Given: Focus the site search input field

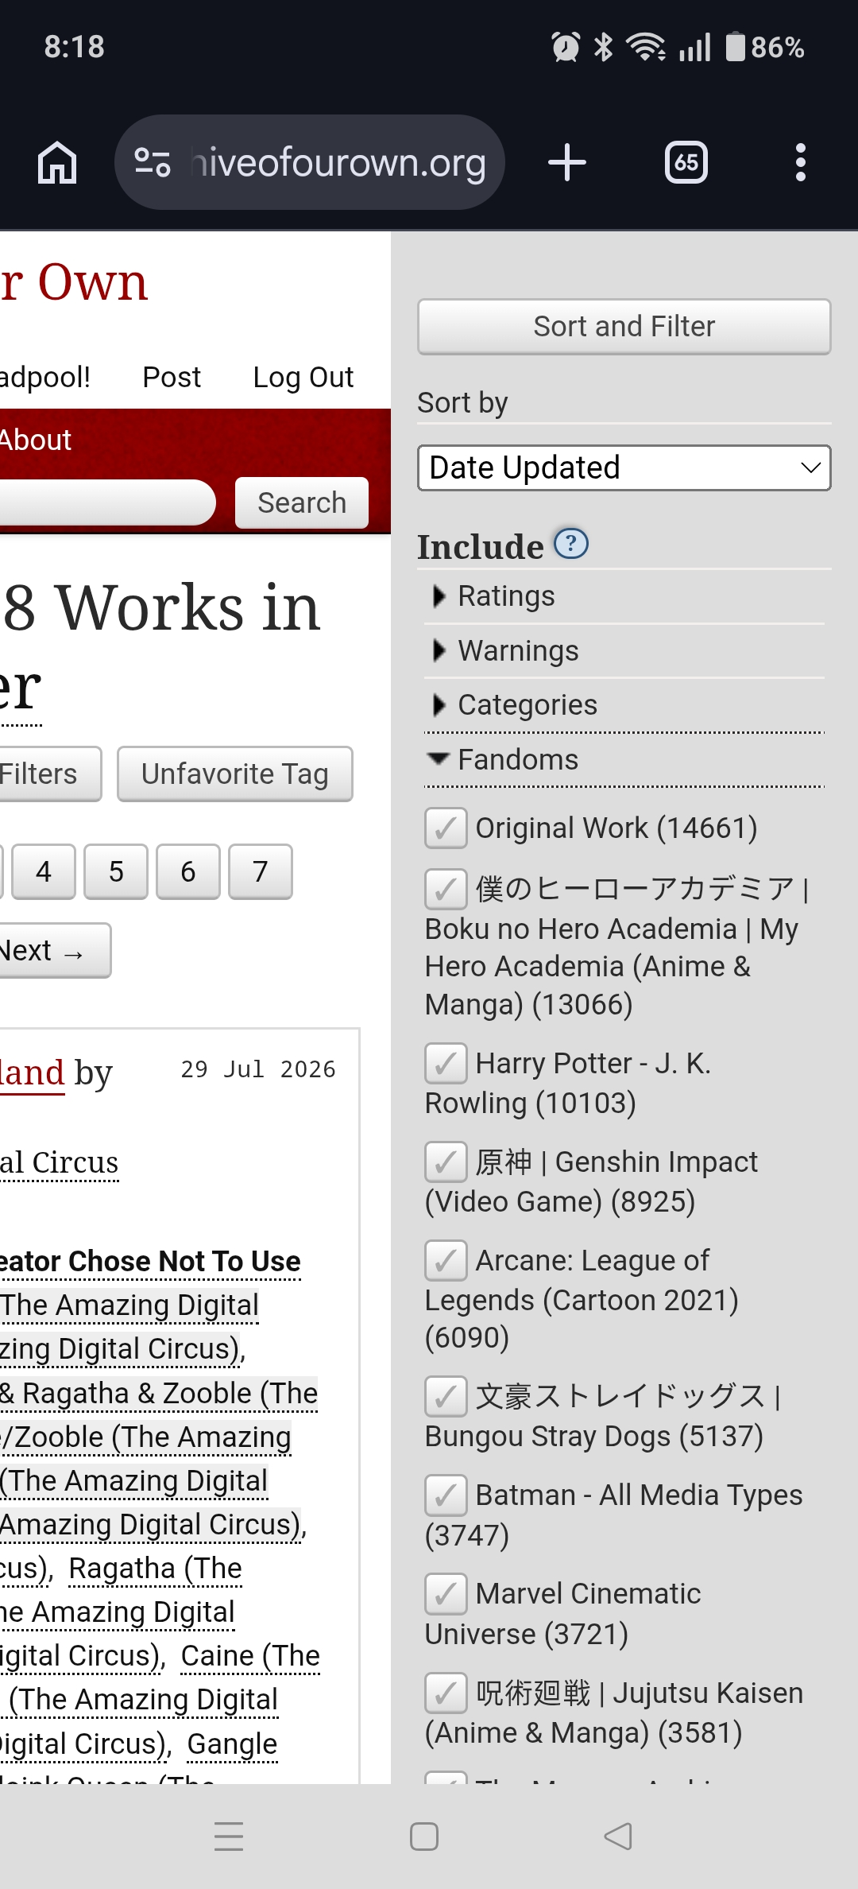Looking at the screenshot, I should pyautogui.click(x=106, y=502).
